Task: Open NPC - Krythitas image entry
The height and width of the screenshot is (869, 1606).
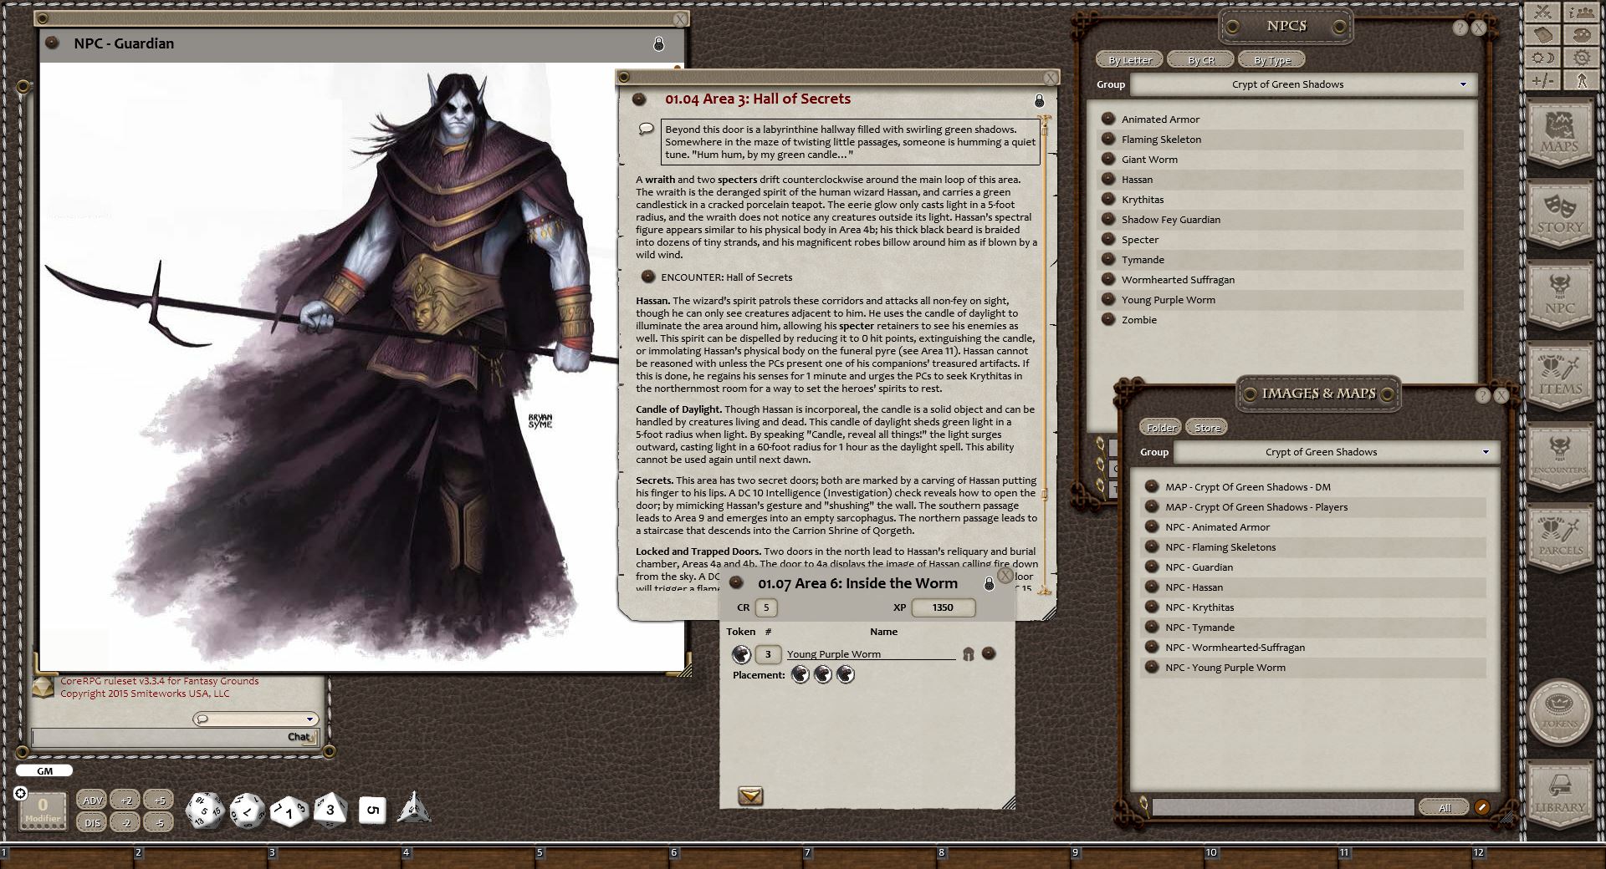Action: point(1199,607)
